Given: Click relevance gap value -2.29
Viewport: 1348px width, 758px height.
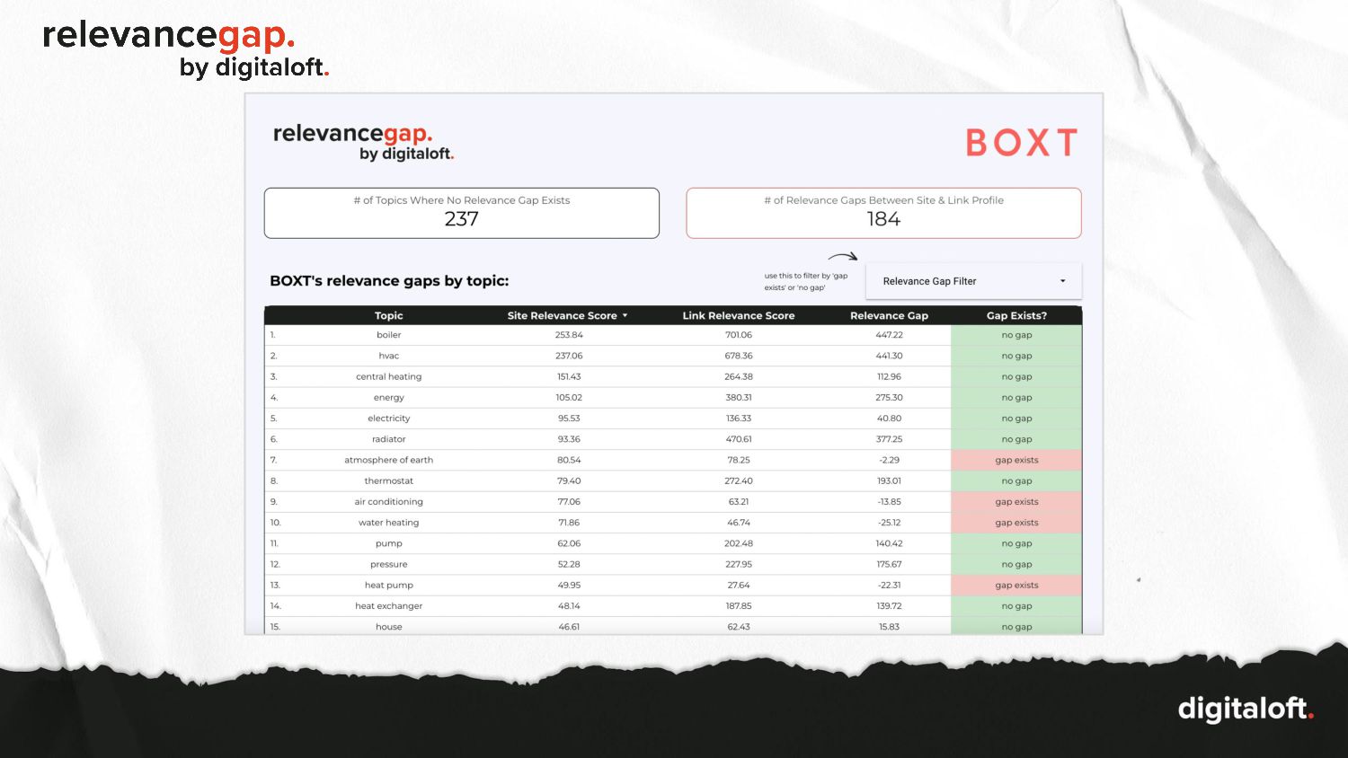Looking at the screenshot, I should 889,460.
